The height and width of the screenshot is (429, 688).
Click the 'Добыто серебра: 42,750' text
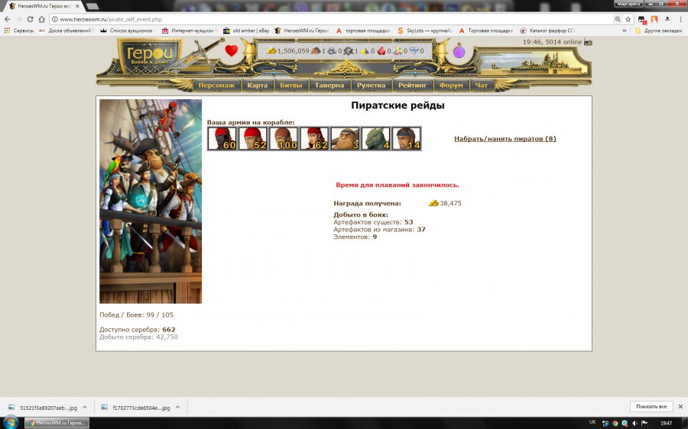(x=138, y=337)
